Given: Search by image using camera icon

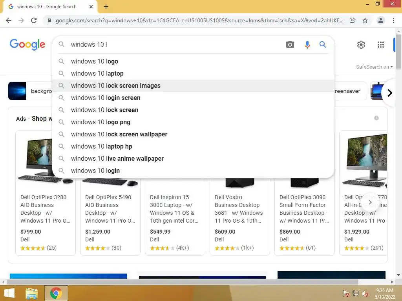Looking at the screenshot, I should click(x=290, y=45).
